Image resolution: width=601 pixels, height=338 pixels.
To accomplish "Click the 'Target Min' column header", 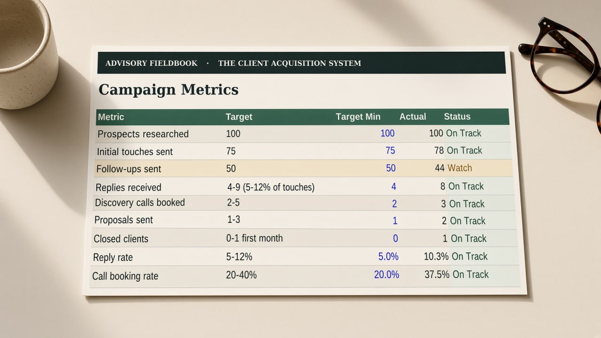I will (x=358, y=117).
